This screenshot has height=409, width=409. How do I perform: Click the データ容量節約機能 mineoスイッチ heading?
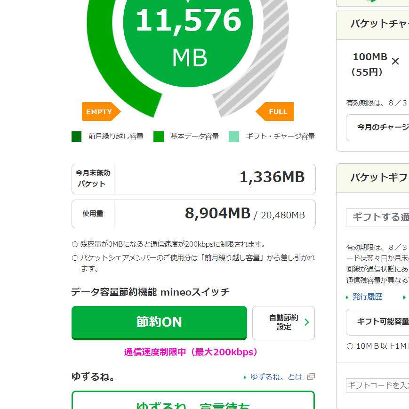[x=151, y=292]
